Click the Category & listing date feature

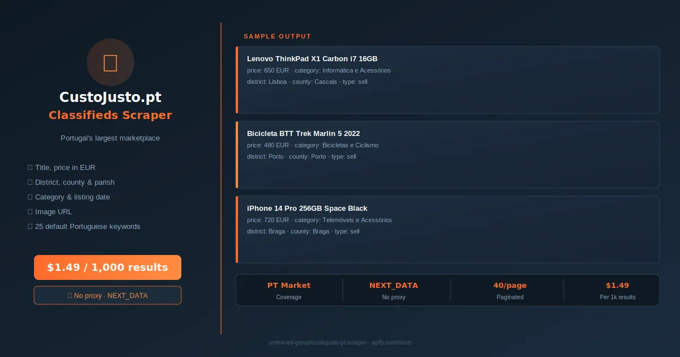click(x=69, y=197)
